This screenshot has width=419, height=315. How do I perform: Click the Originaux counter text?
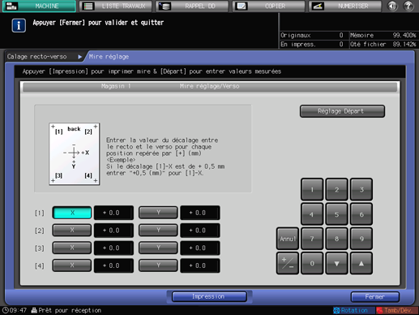coord(296,35)
